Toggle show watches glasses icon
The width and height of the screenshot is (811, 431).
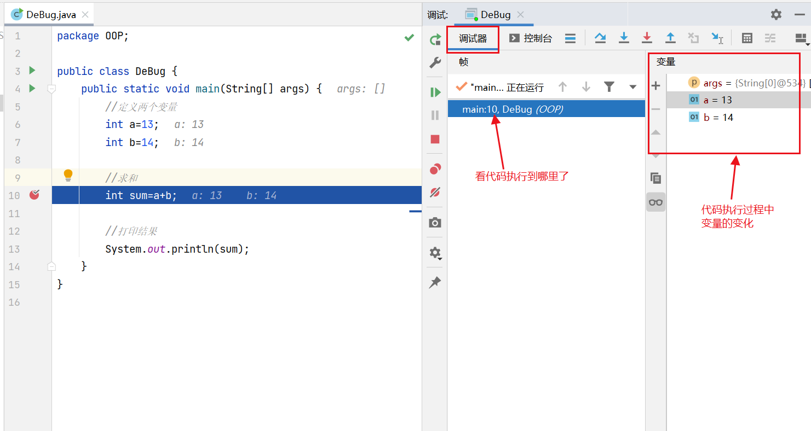click(x=656, y=202)
